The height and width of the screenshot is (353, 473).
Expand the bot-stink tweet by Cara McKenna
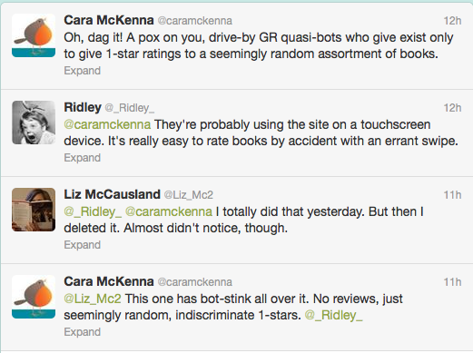coord(82,332)
